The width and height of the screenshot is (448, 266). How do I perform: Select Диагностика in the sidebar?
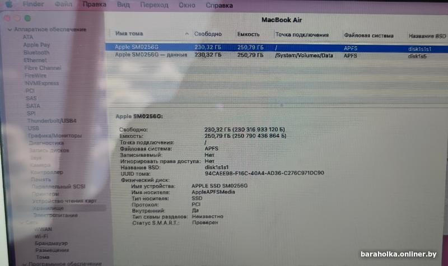coord(46,143)
